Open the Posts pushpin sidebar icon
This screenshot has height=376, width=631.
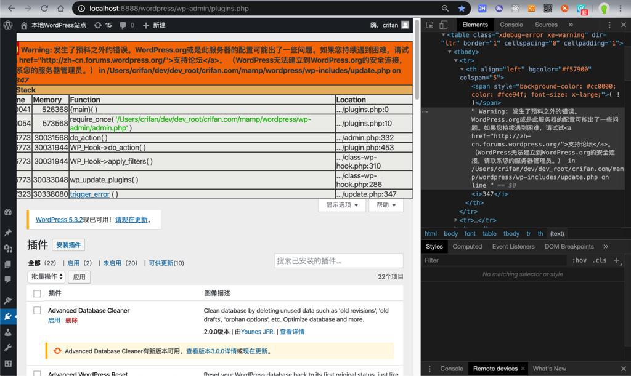(x=8, y=233)
